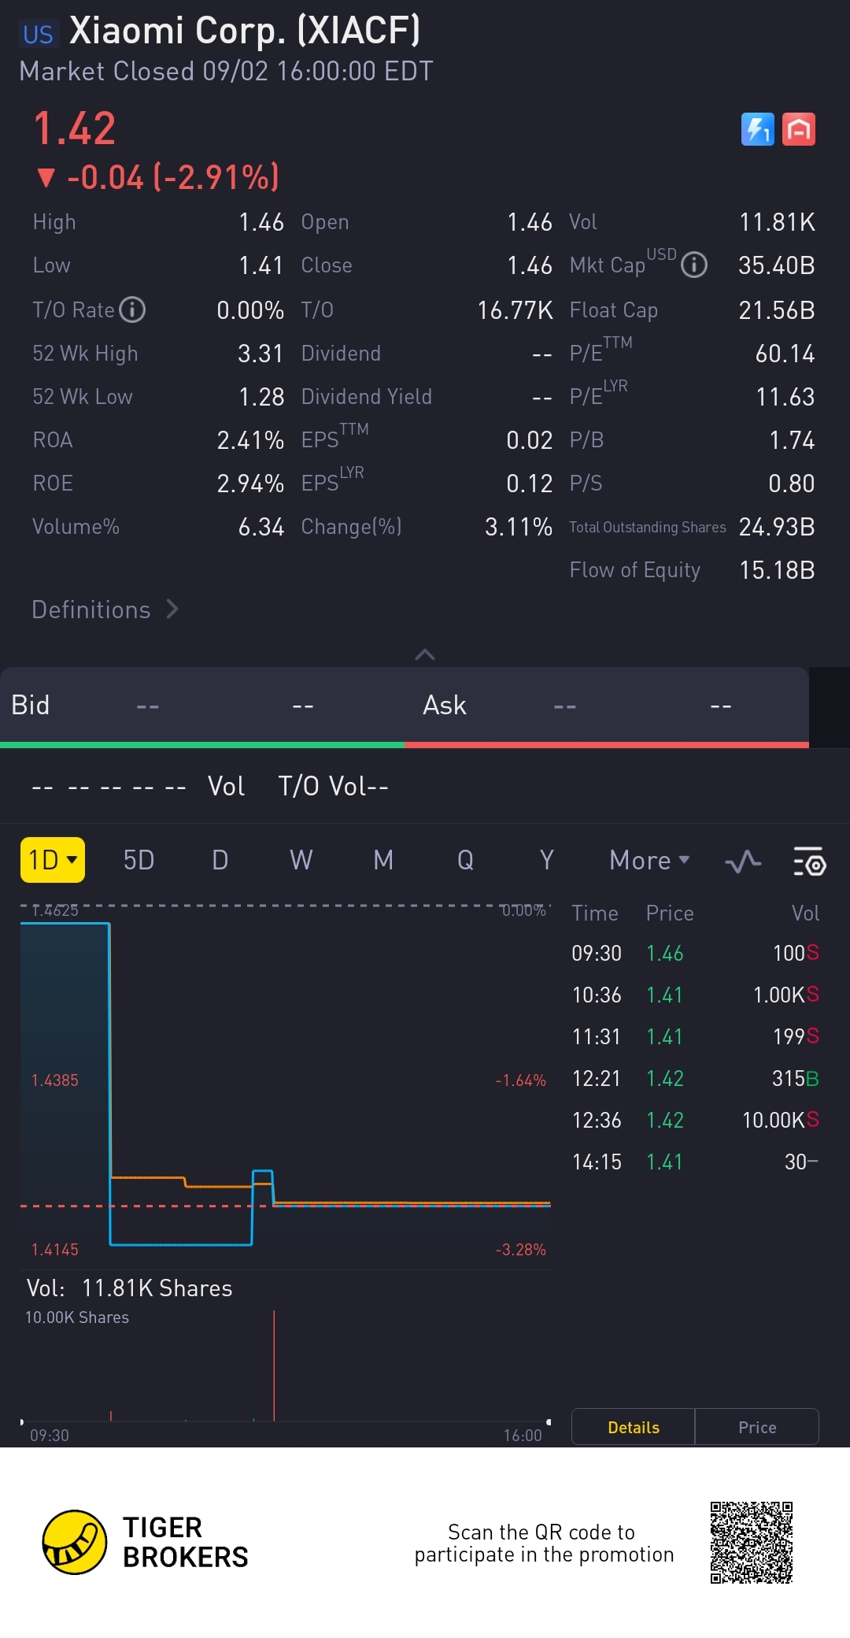Tap the red house icon
The image size is (850, 1638).
point(799,129)
